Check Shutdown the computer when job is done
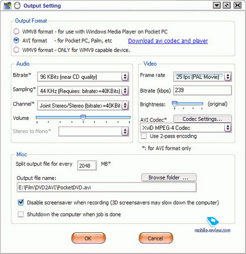This screenshot has height=254, width=246. pos(21,214)
